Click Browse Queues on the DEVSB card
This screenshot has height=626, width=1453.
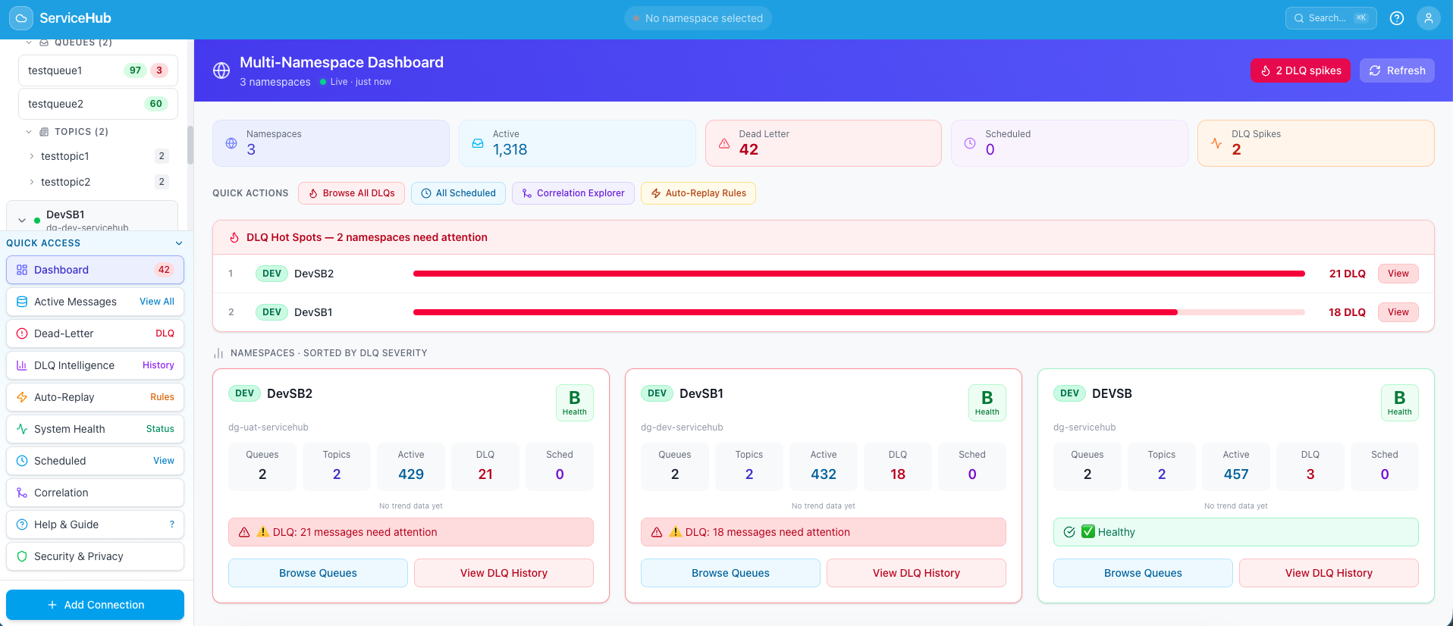pyautogui.click(x=1143, y=573)
